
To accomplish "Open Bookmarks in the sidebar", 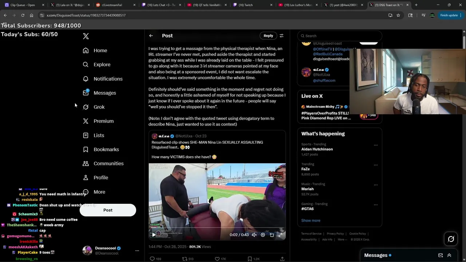I will click(x=100, y=150).
